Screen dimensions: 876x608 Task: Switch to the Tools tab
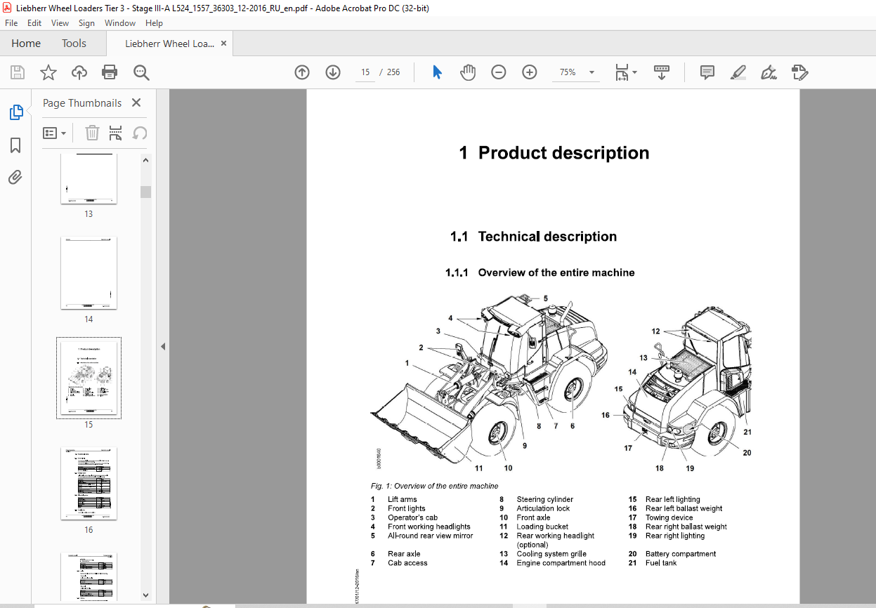pos(74,44)
